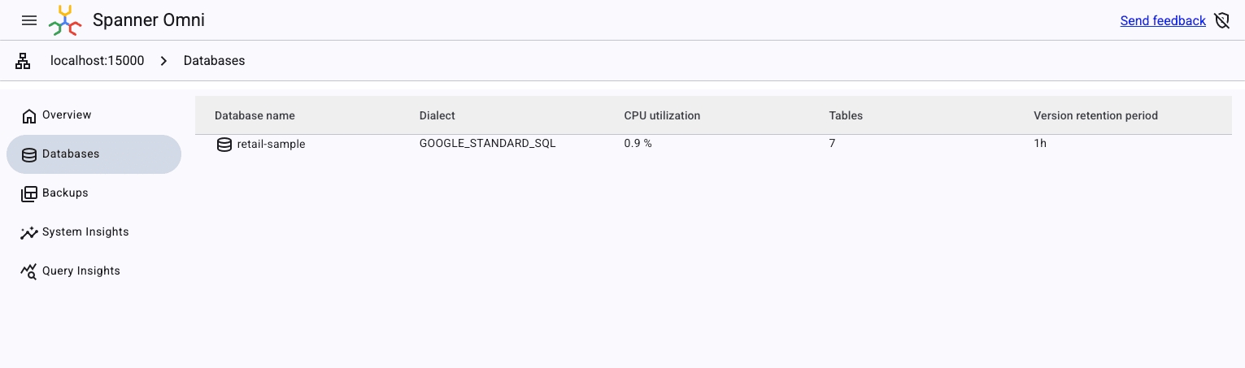Click the System Insights chart icon

(x=29, y=232)
